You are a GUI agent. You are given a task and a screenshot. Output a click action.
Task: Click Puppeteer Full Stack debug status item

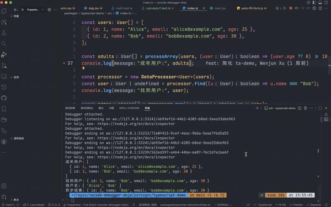click(x=96, y=205)
